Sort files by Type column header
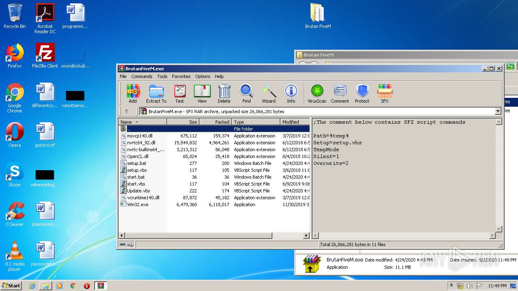Screen dimensions: 518x291 tap(256, 122)
